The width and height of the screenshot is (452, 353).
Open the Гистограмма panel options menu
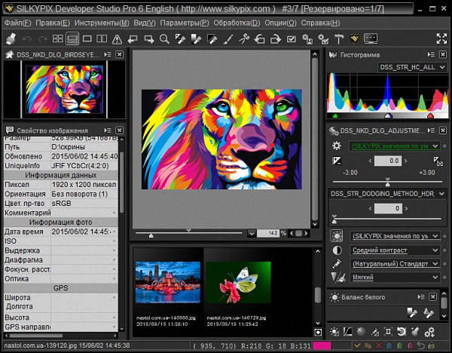click(x=431, y=54)
